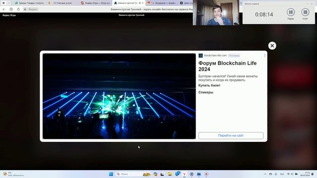
Task: Switch to the "Заказы Товары" tab
Action: point(29,3)
